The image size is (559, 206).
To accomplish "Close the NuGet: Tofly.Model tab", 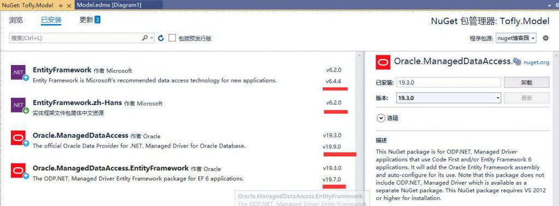I will 69,5.
